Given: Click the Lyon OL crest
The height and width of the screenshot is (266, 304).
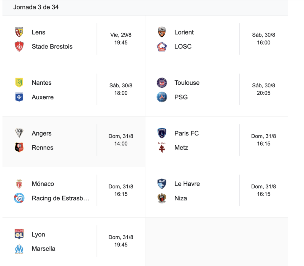Looking at the screenshot, I should (x=19, y=234).
